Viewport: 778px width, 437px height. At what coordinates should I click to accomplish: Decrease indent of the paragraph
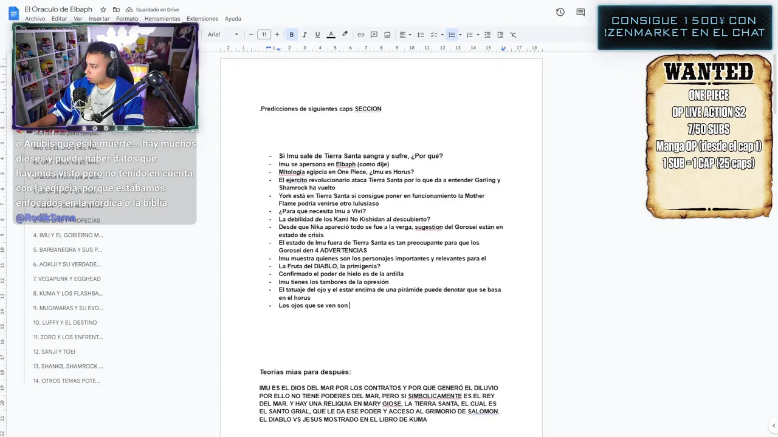click(x=487, y=35)
